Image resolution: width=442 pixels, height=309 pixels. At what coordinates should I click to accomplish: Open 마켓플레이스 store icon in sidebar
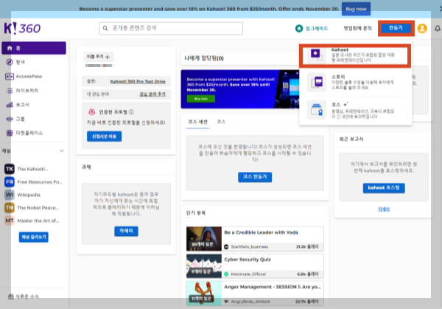tap(10, 133)
